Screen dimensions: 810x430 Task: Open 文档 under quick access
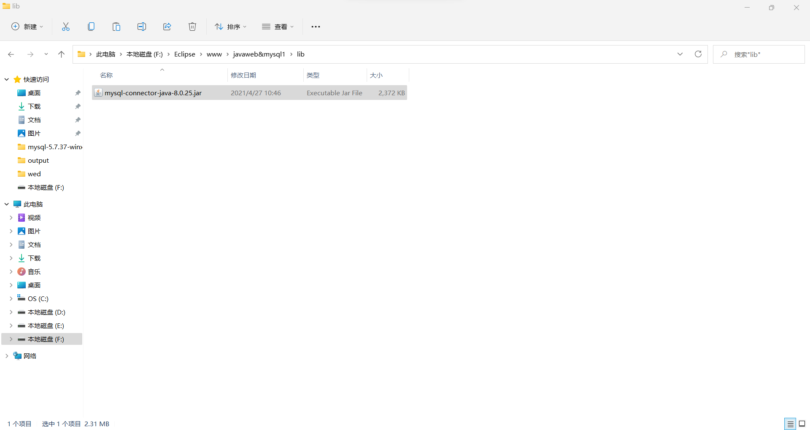[34, 120]
